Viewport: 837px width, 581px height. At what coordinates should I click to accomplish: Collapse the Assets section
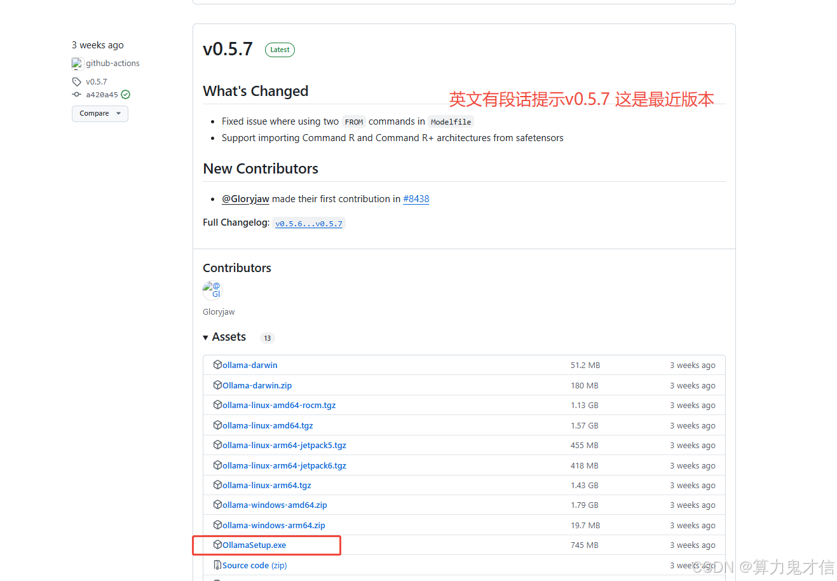pos(224,337)
